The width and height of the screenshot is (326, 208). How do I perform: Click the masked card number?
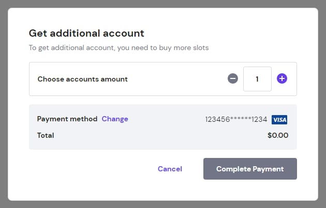pos(236,119)
